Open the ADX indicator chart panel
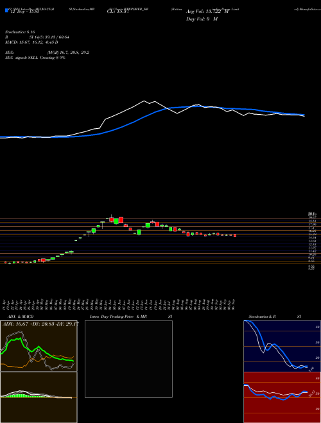Viewport: 321px width, 423px height. [39, 346]
